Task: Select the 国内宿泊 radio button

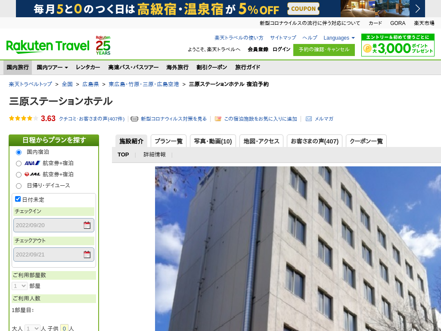Action: pyautogui.click(x=19, y=152)
